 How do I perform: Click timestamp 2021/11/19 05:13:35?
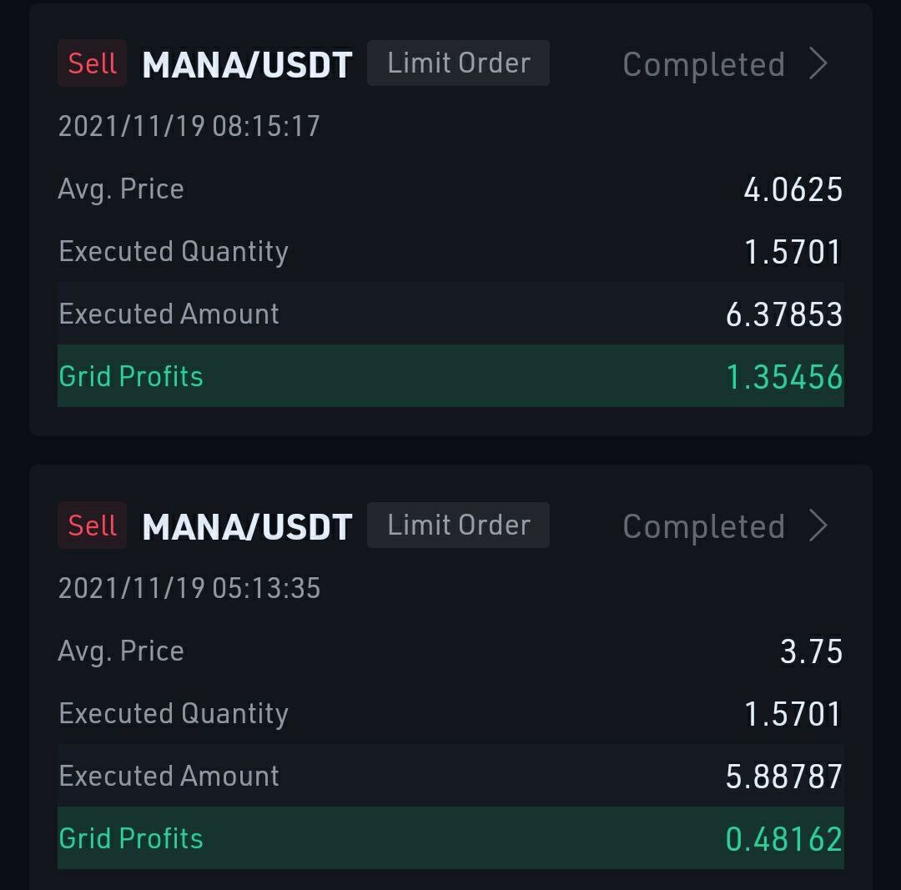pos(189,588)
